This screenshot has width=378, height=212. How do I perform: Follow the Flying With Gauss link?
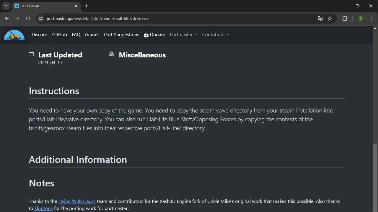click(x=77, y=201)
